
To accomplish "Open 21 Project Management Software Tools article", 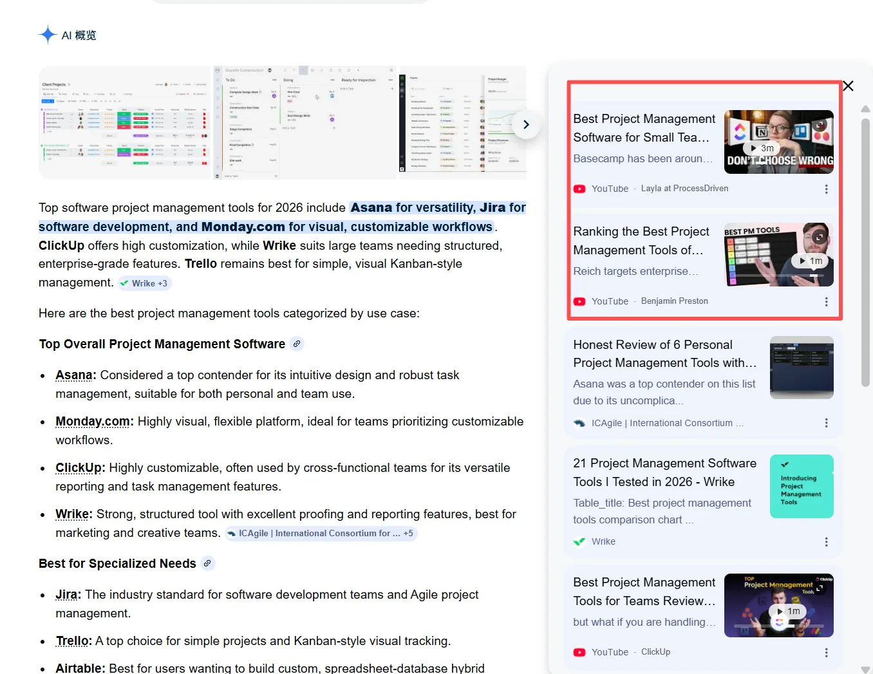I will (665, 473).
